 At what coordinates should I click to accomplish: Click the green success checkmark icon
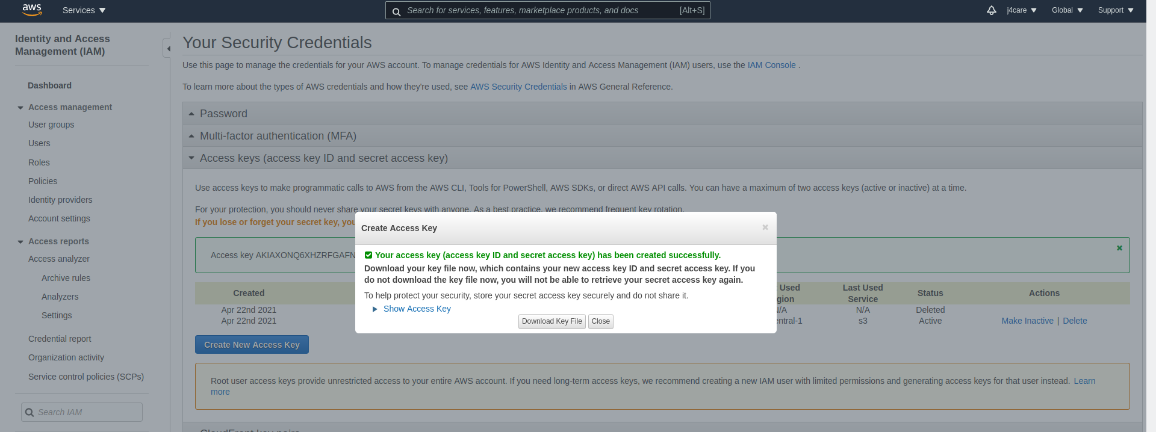[368, 255]
